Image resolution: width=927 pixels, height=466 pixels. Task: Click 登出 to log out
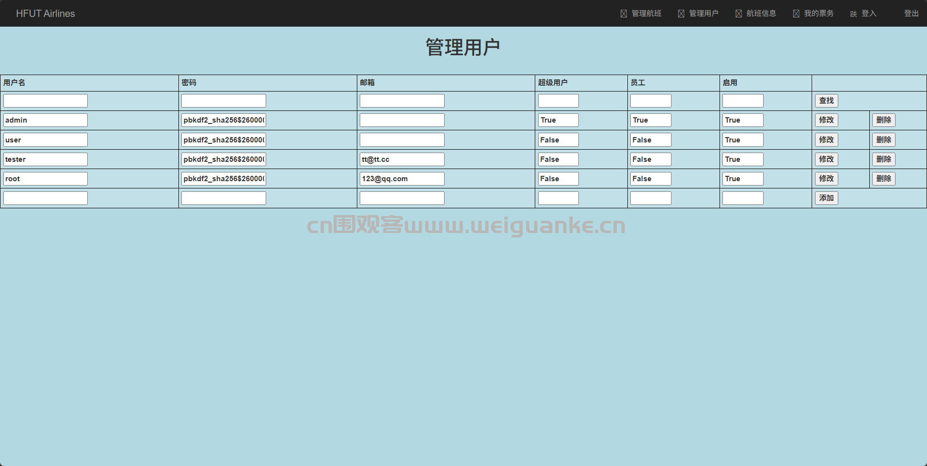(911, 14)
